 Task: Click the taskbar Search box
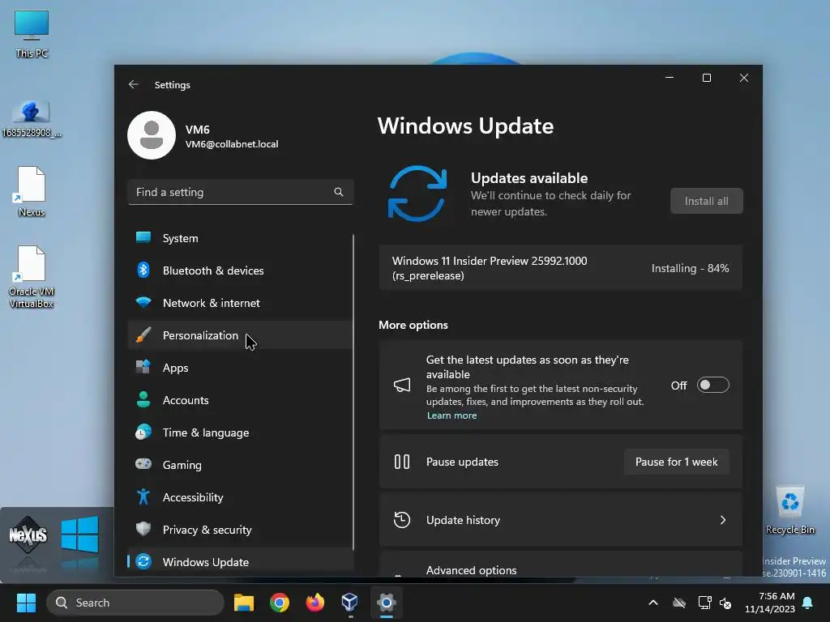pyautogui.click(x=135, y=603)
